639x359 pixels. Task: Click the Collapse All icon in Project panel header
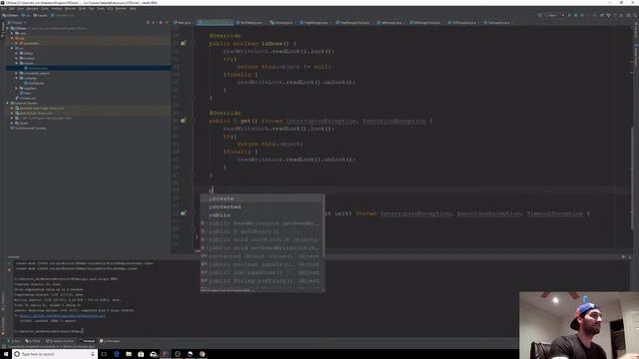point(154,22)
